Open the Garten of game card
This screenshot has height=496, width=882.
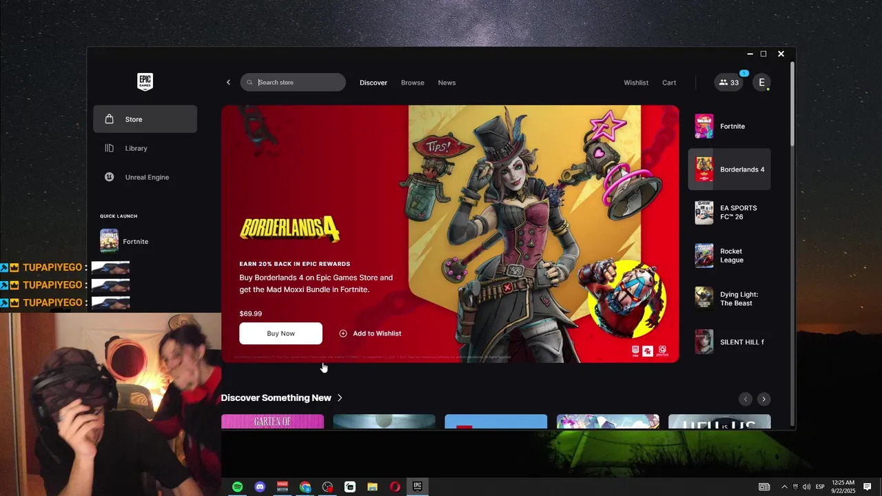pyautogui.click(x=272, y=421)
